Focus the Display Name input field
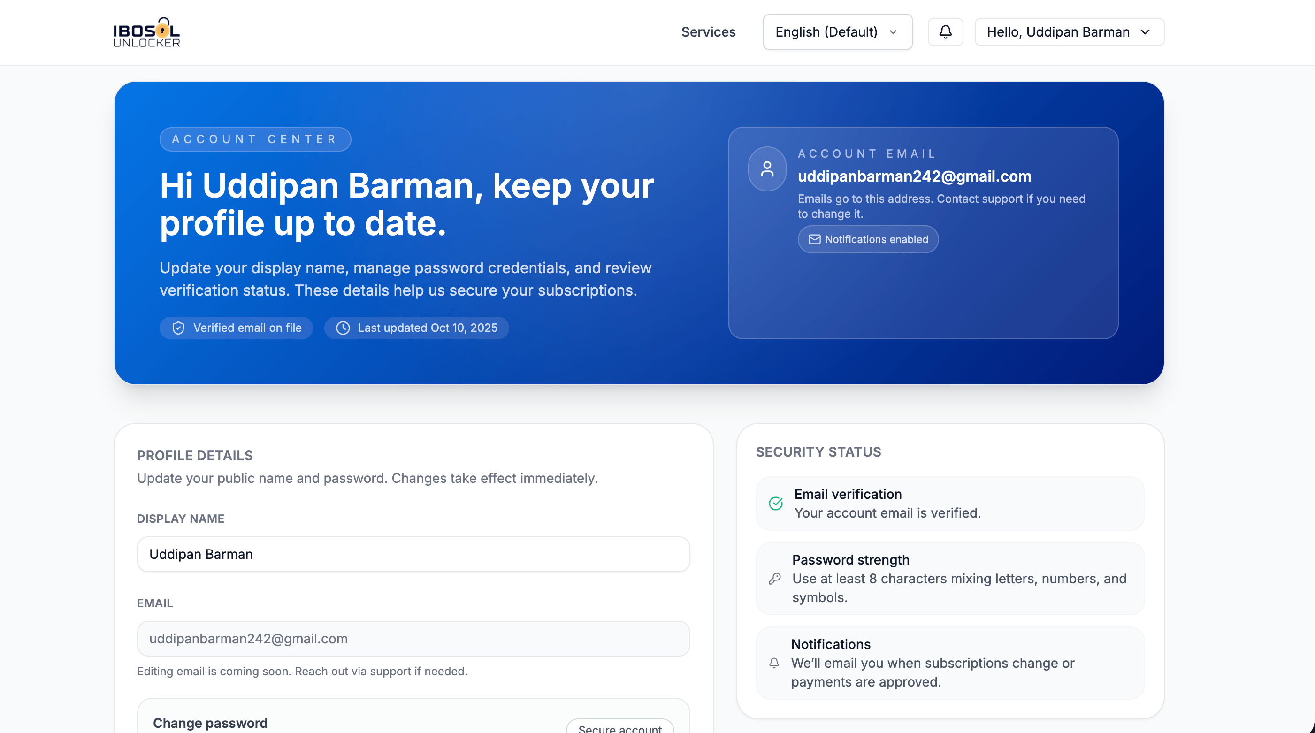The image size is (1315, 733). coord(413,554)
